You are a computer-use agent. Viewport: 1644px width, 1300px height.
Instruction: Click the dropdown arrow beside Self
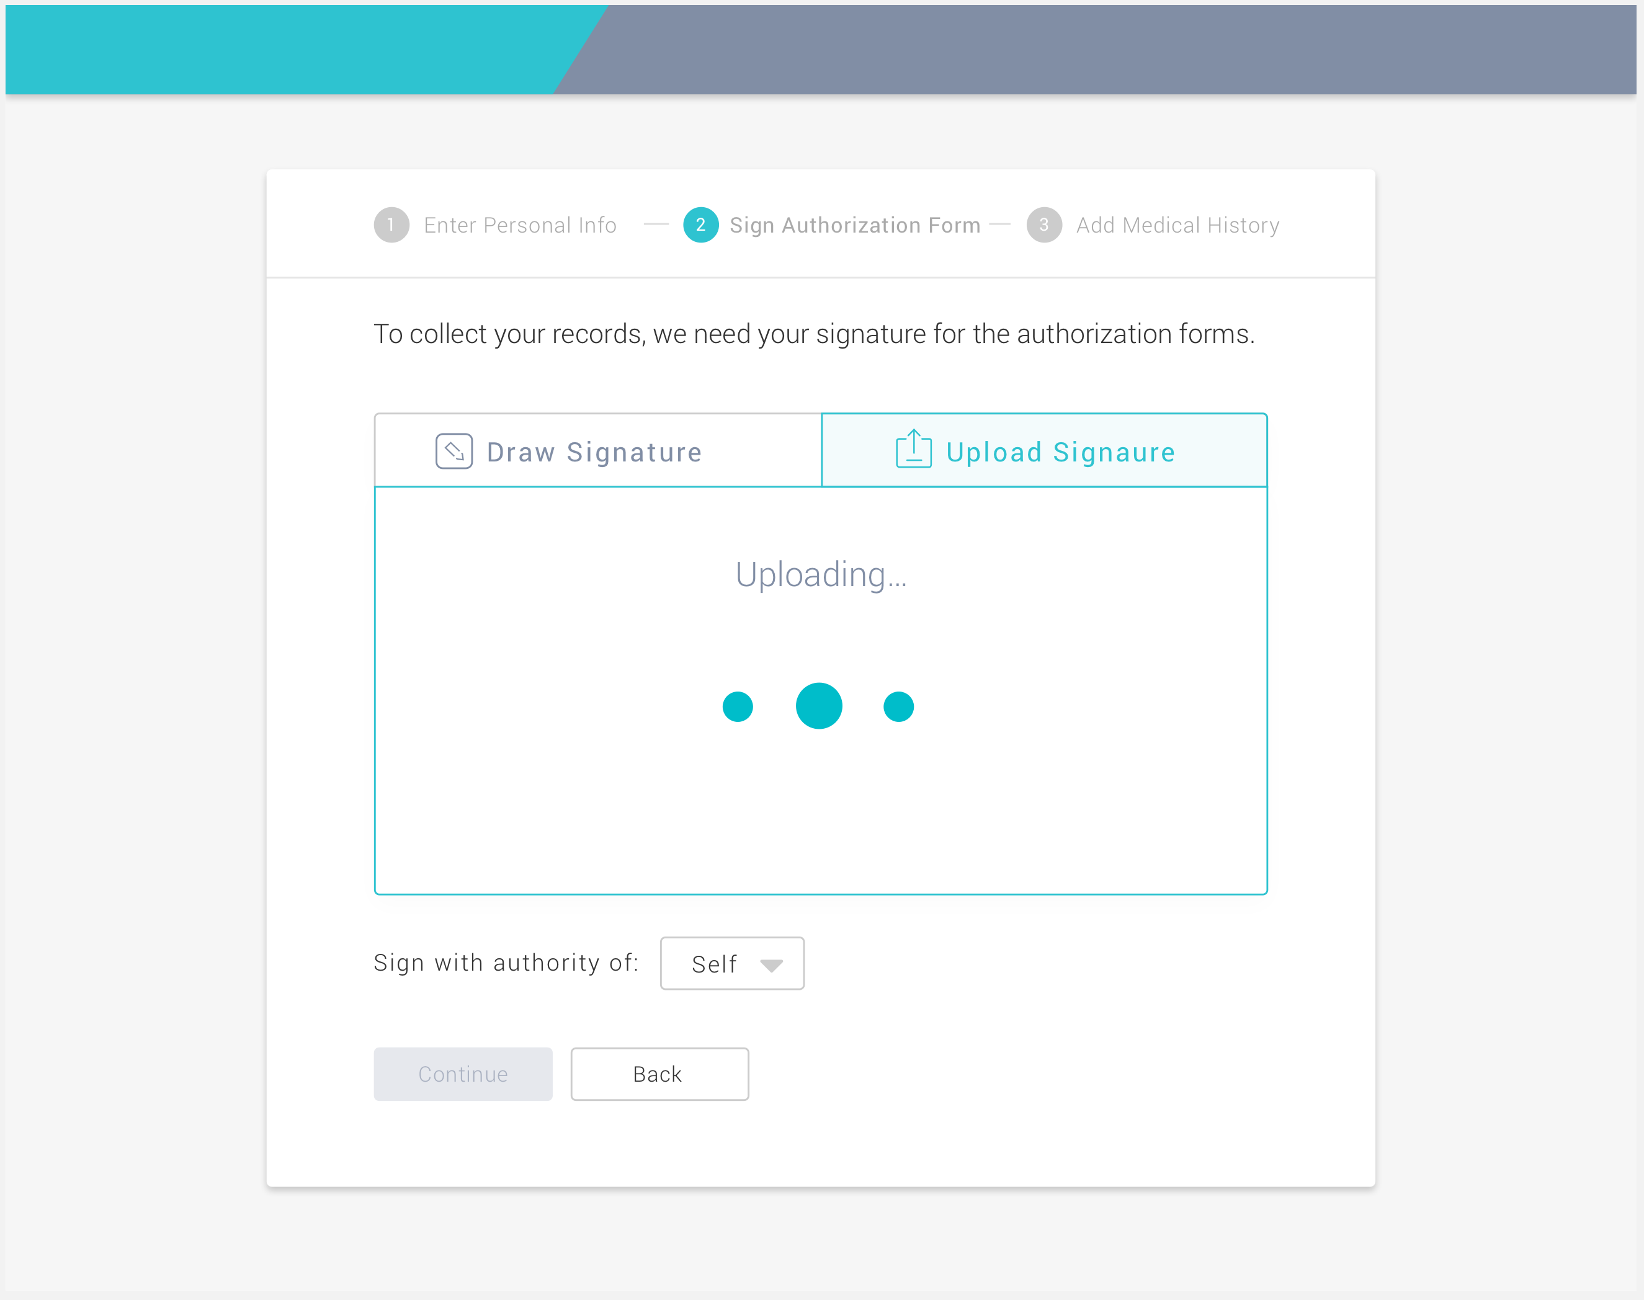click(x=771, y=965)
